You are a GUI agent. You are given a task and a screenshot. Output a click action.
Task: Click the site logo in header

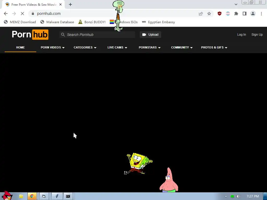coord(30,35)
